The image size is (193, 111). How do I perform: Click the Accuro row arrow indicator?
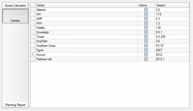click(x=33, y=55)
